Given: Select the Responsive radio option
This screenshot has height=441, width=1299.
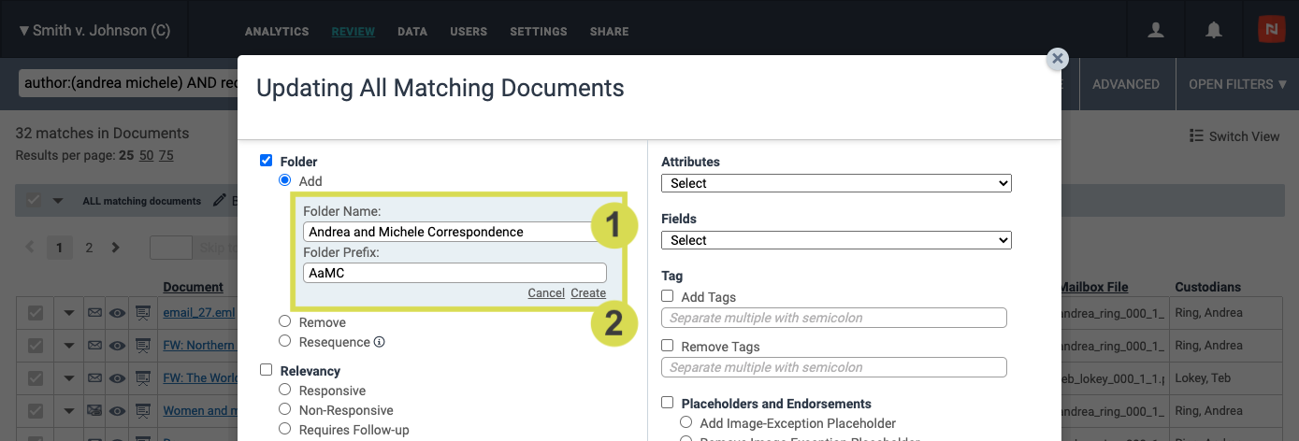Looking at the screenshot, I should [x=285, y=390].
